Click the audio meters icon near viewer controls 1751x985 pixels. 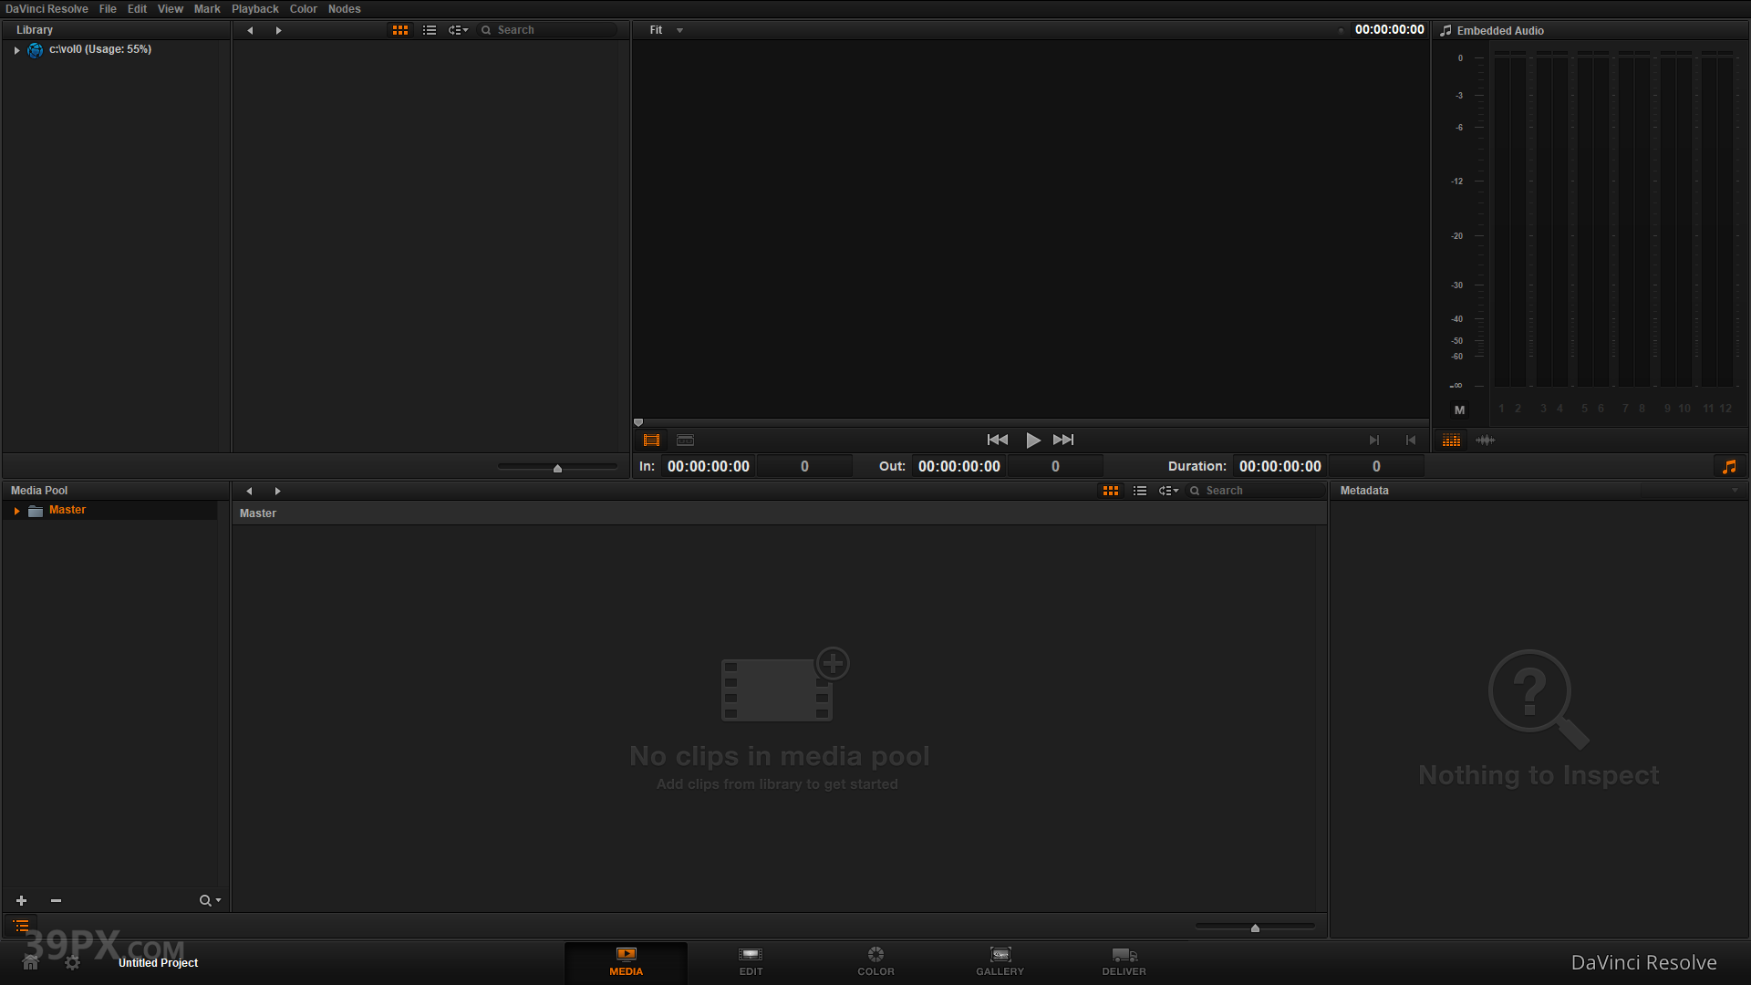point(1451,441)
